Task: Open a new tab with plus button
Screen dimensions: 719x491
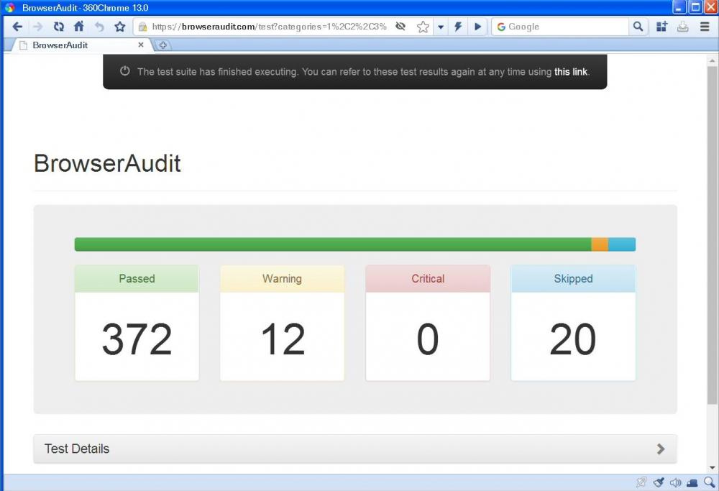Action: (163, 45)
